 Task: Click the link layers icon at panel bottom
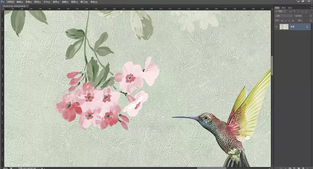281,168
